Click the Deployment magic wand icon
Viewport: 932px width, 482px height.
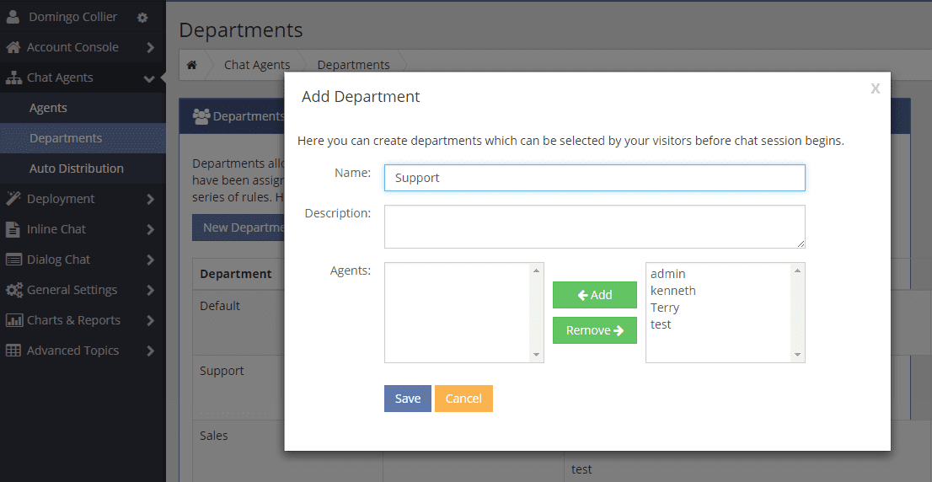pyautogui.click(x=13, y=199)
